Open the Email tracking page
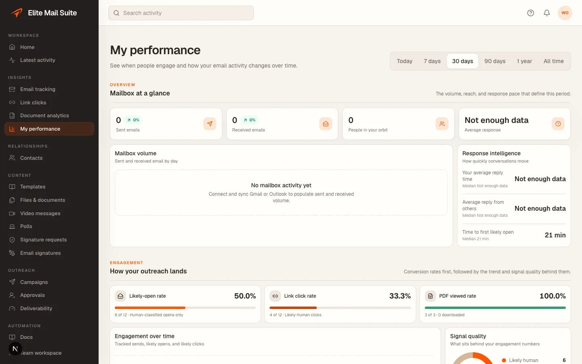Screen dimensions: 582x364 point(49,89)
